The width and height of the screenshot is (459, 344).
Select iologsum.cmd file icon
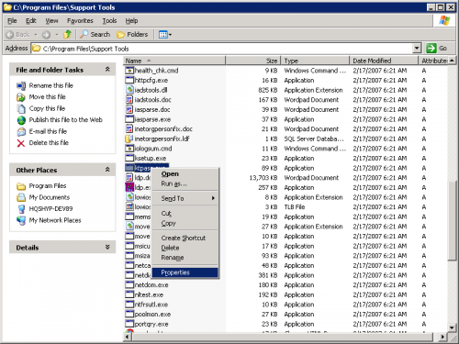click(x=129, y=149)
